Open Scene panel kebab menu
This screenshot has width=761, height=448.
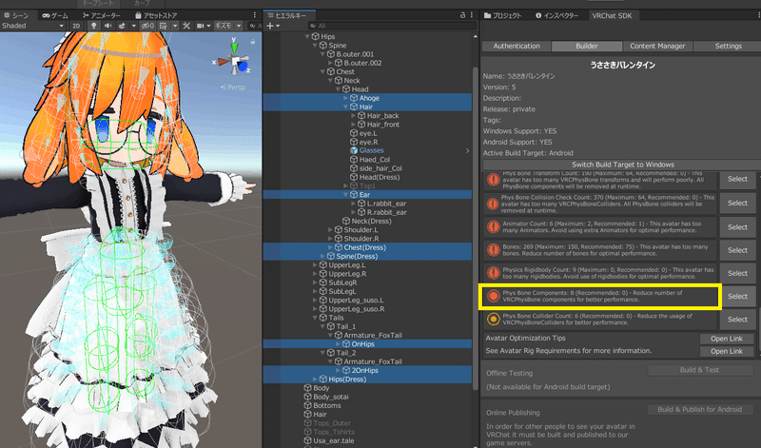[x=255, y=15]
